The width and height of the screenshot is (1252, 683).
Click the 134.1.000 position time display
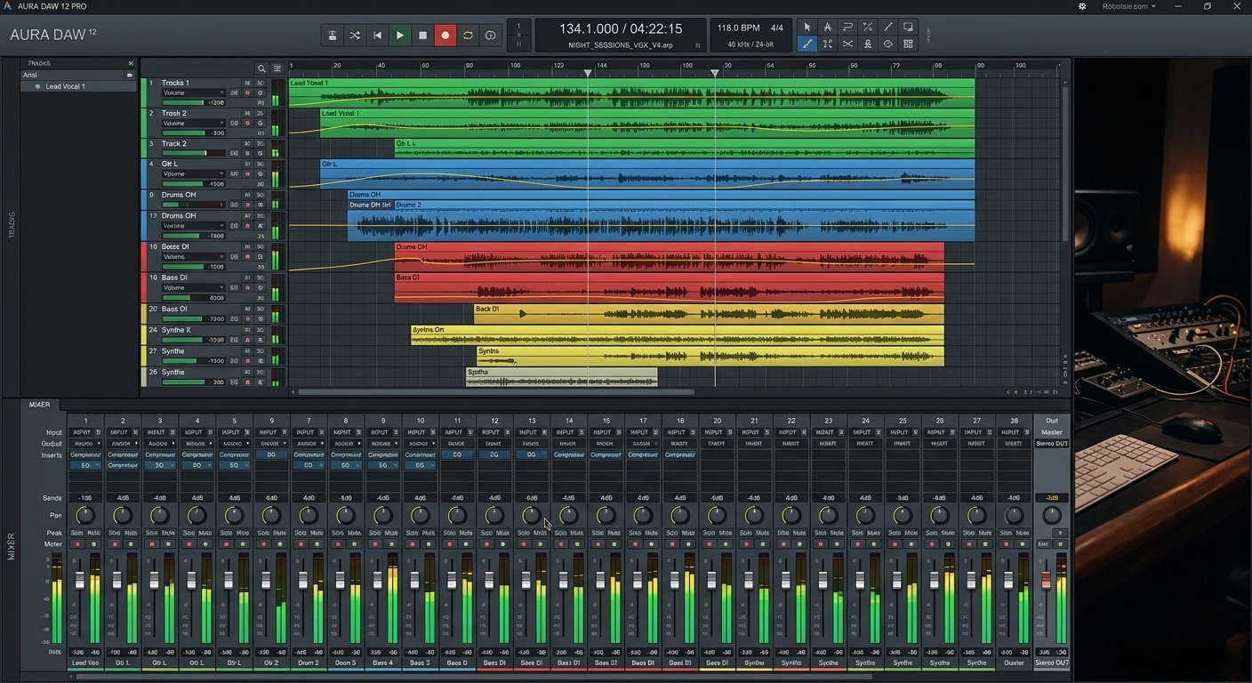coord(589,29)
